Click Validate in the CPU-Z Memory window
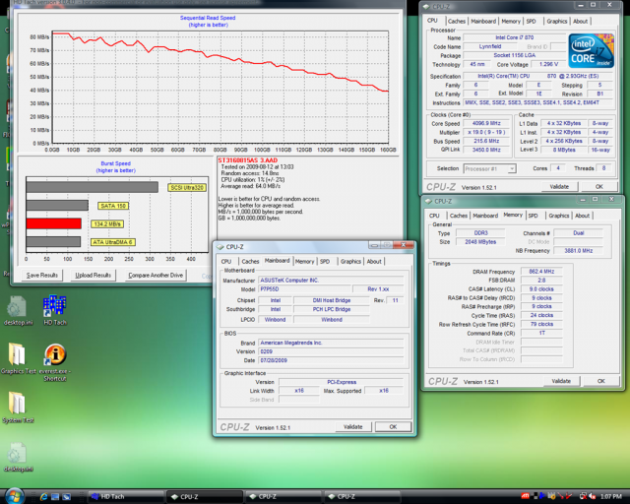The image size is (630, 504). click(561, 381)
